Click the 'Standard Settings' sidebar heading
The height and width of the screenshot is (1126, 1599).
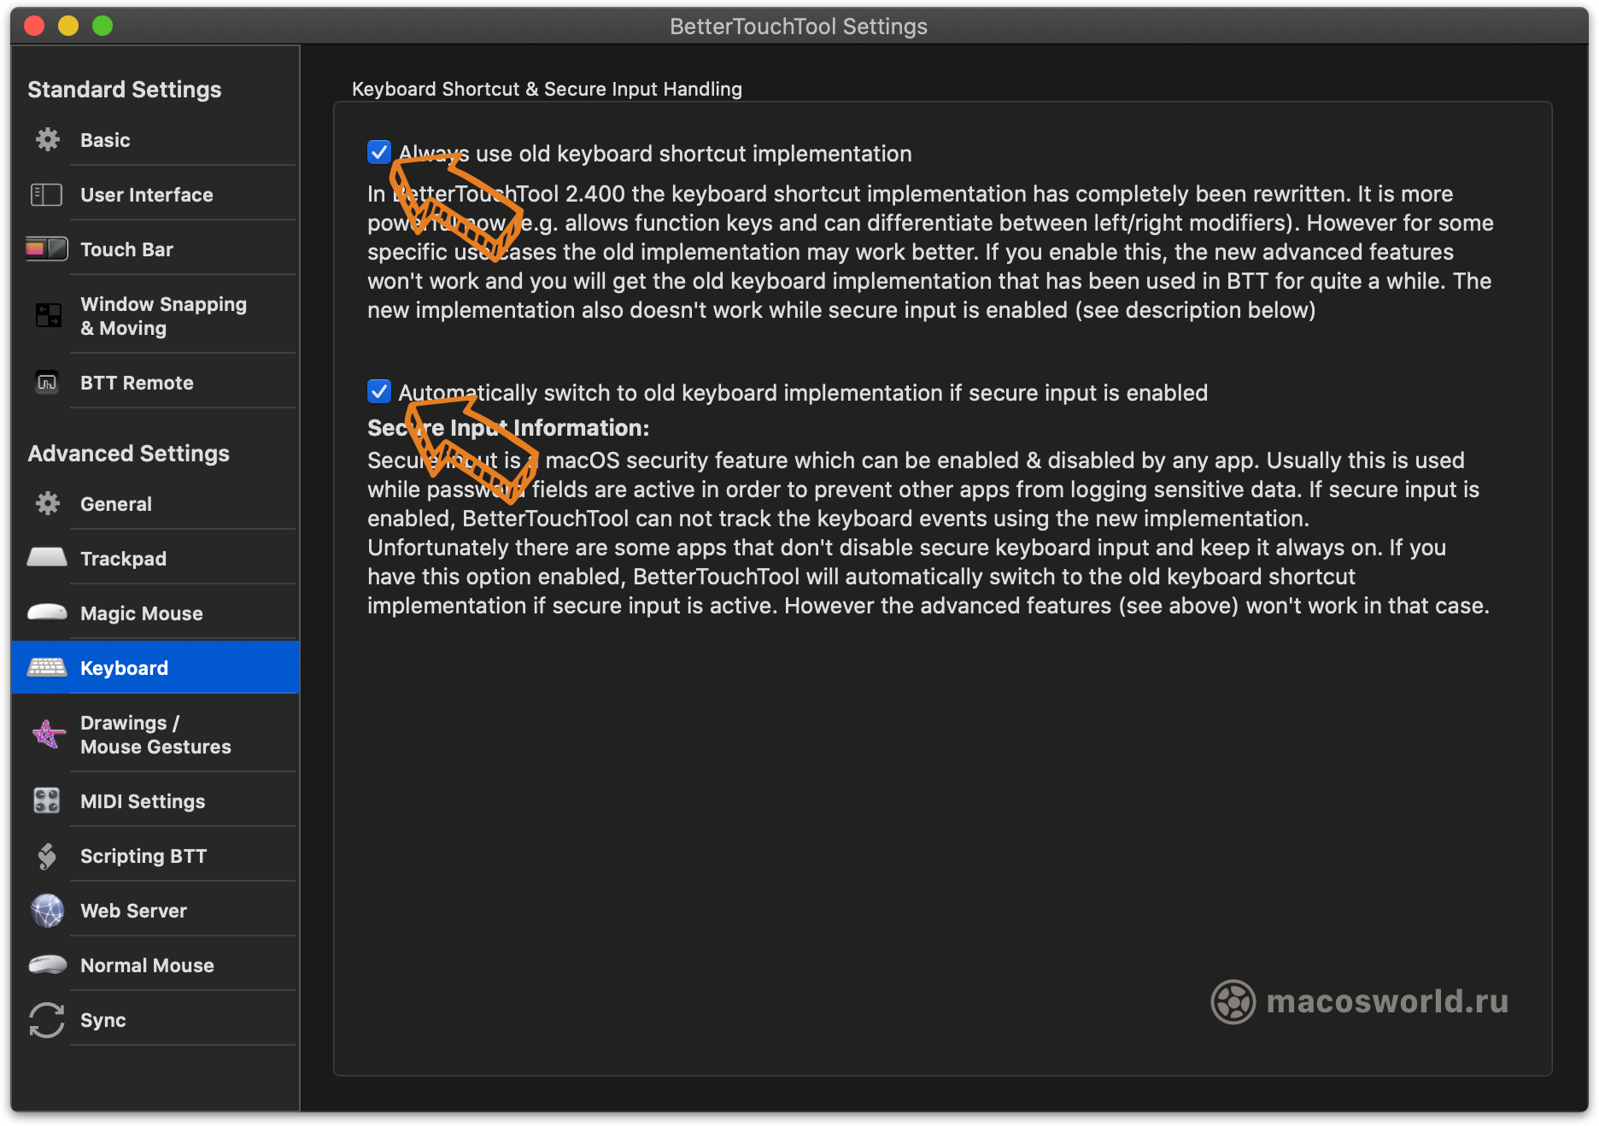tap(125, 90)
